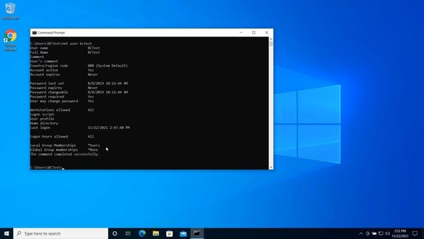Click the taskbar search box

(x=60, y=233)
